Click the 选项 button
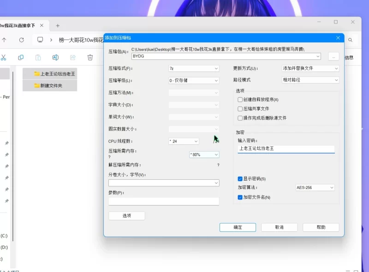 (126, 216)
